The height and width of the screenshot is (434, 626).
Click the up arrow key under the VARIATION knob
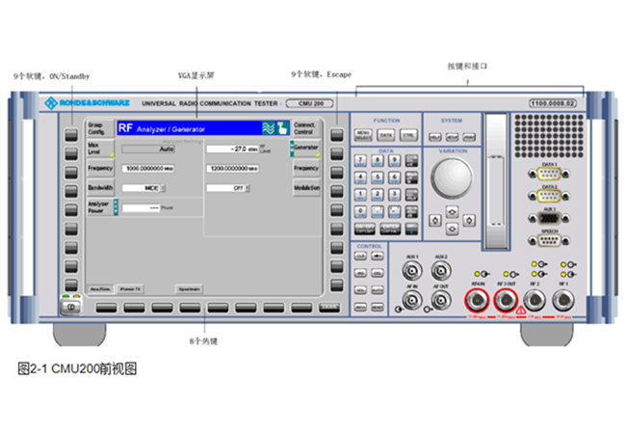pyautogui.click(x=452, y=211)
